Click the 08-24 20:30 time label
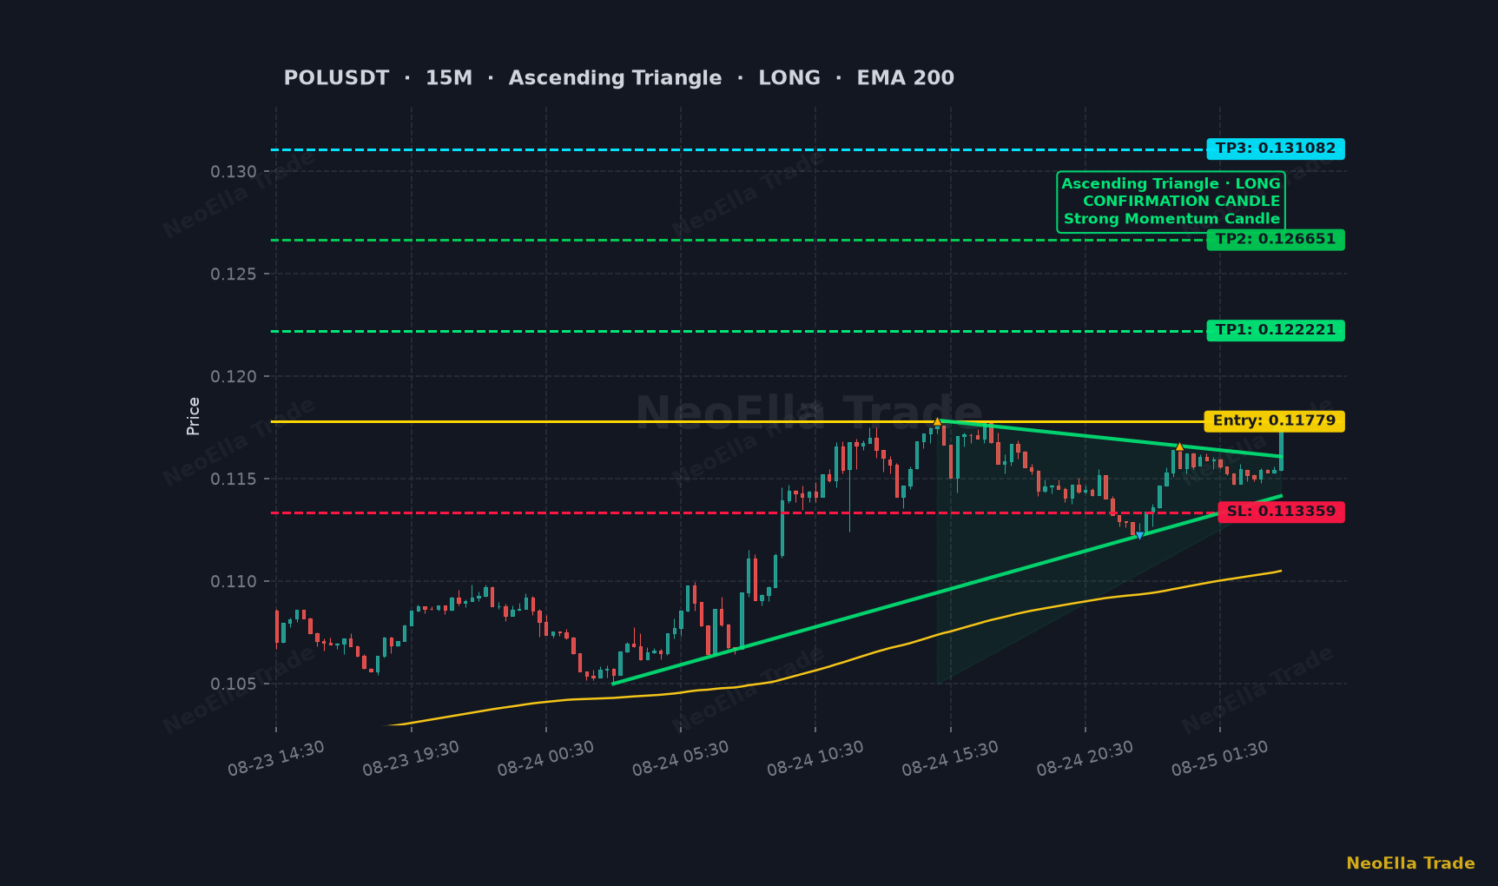The width and height of the screenshot is (1498, 886). point(1085,758)
